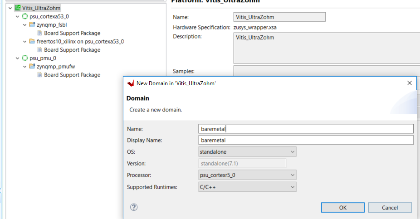Collapse the psu_cortexa53_0 tree node
The width and height of the screenshot is (420, 219).
(17, 16)
